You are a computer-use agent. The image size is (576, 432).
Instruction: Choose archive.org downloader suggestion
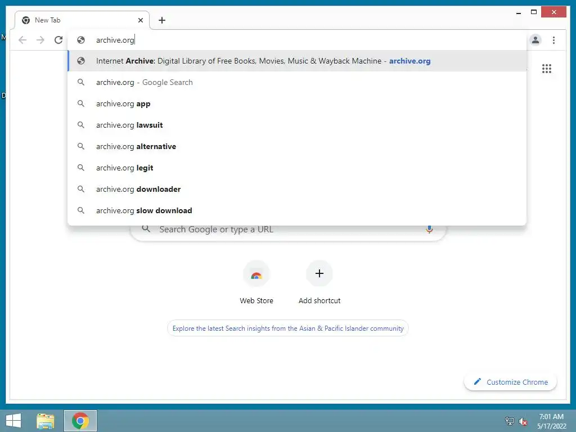[x=297, y=189]
